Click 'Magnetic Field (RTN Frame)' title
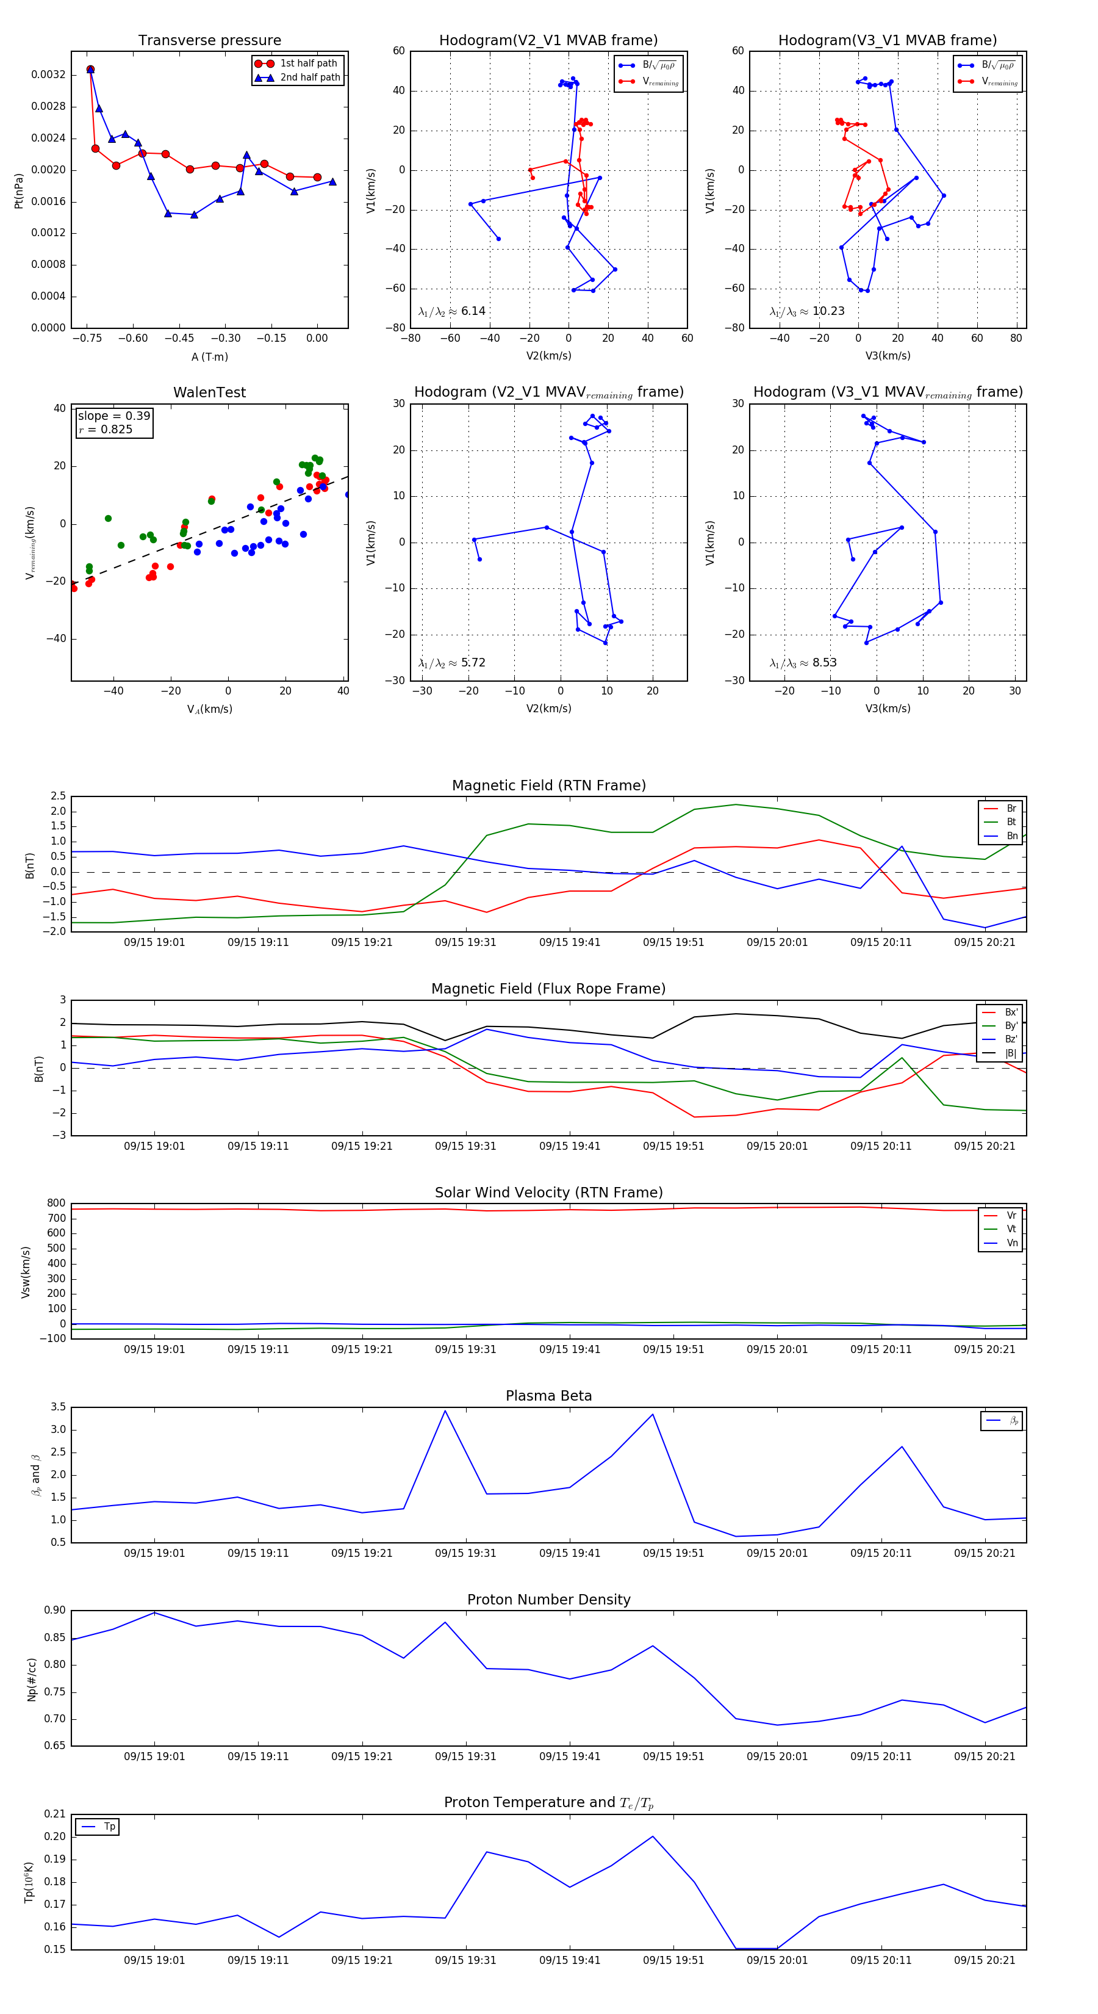The width and height of the screenshot is (1098, 2014). pos(548,785)
